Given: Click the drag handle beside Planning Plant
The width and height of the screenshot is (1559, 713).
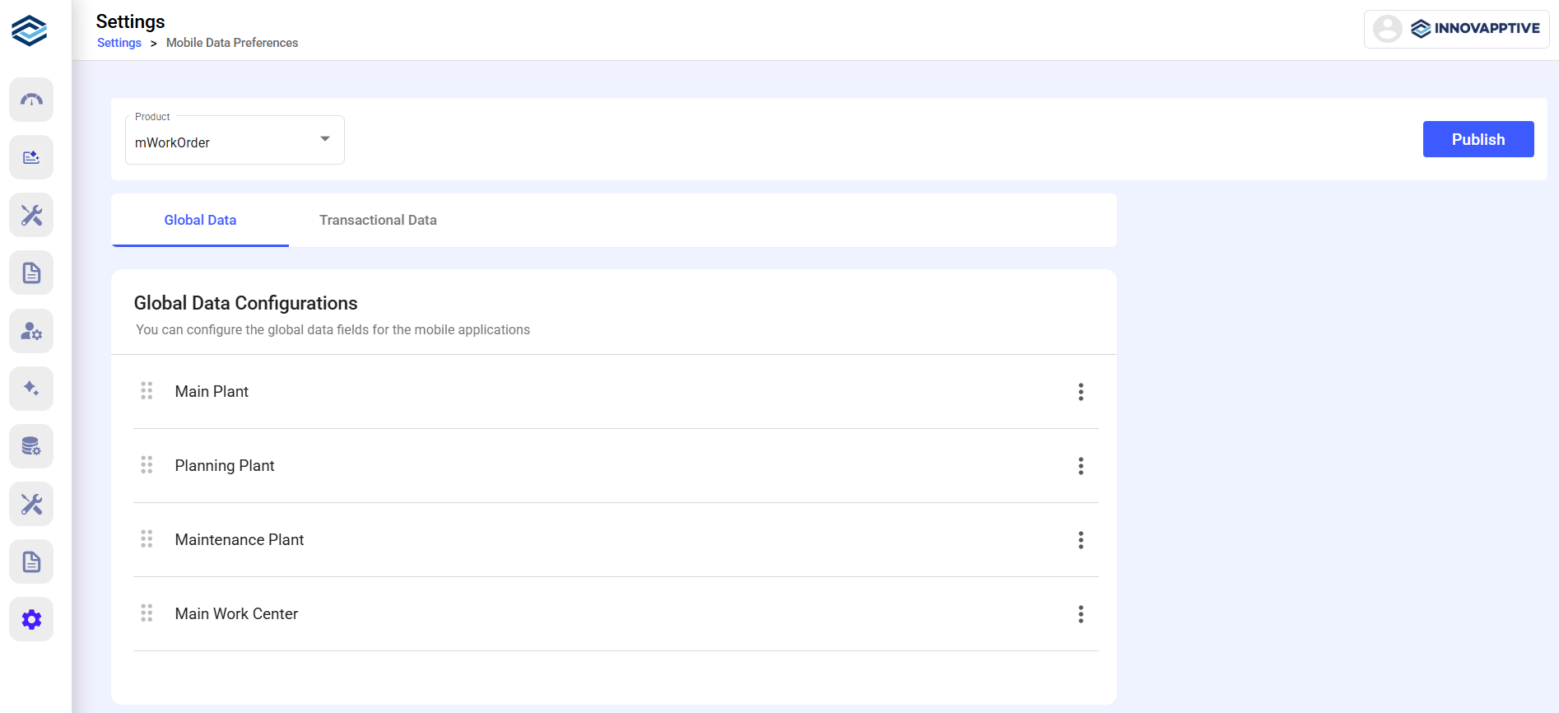Looking at the screenshot, I should coord(147,465).
